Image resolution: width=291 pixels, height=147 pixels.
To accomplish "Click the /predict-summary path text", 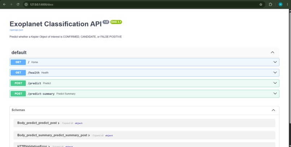I will (x=41, y=94).
